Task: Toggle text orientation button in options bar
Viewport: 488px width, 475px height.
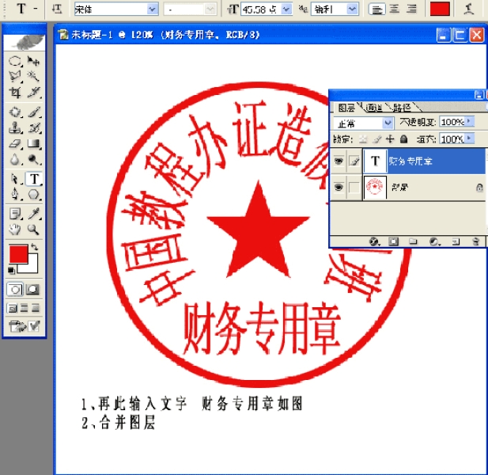Action: tap(57, 9)
